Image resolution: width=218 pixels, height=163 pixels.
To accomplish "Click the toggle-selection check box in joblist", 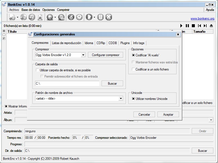I will [x=4, y=38].
